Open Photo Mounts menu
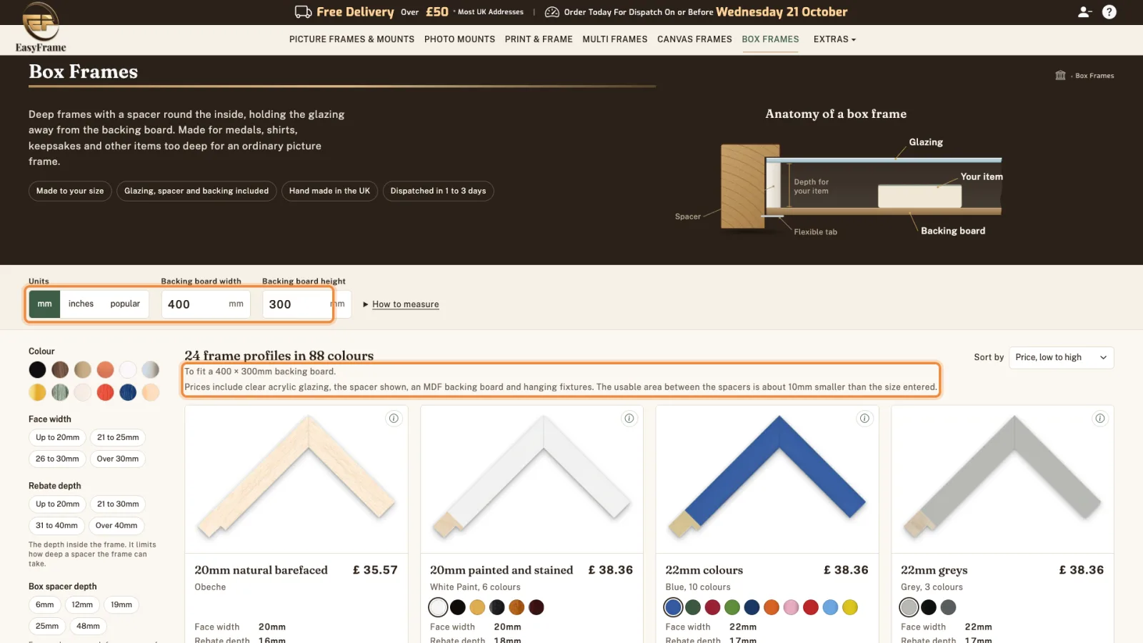Viewport: 1143px width, 643px height. (x=459, y=39)
